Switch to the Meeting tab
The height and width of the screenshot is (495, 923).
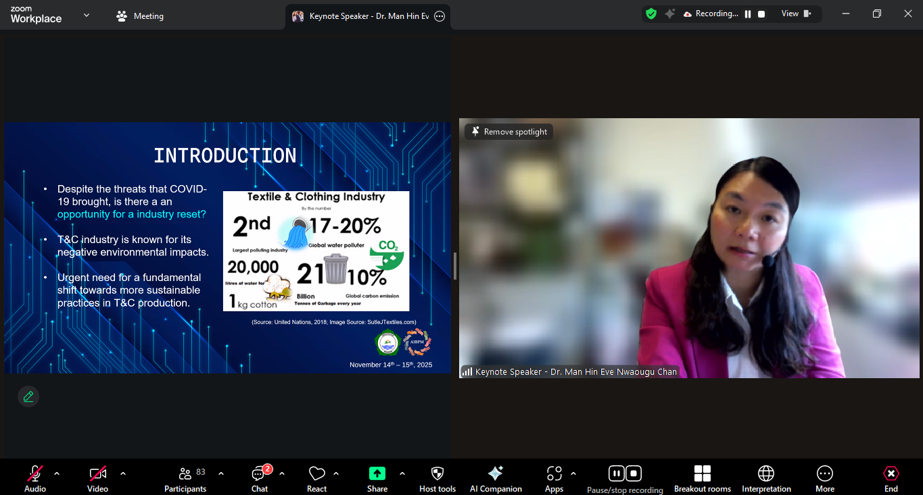[x=140, y=16]
